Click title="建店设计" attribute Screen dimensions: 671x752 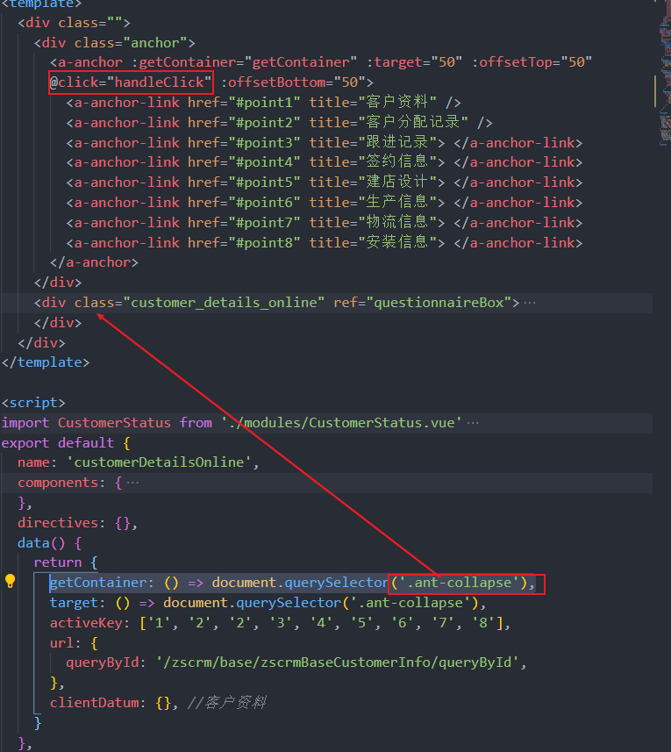373,183
